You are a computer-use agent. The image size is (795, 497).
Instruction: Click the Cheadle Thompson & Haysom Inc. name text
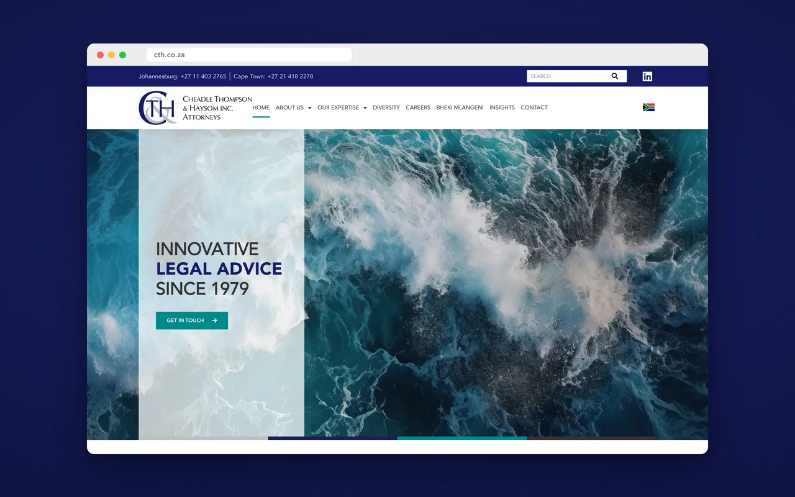click(217, 108)
